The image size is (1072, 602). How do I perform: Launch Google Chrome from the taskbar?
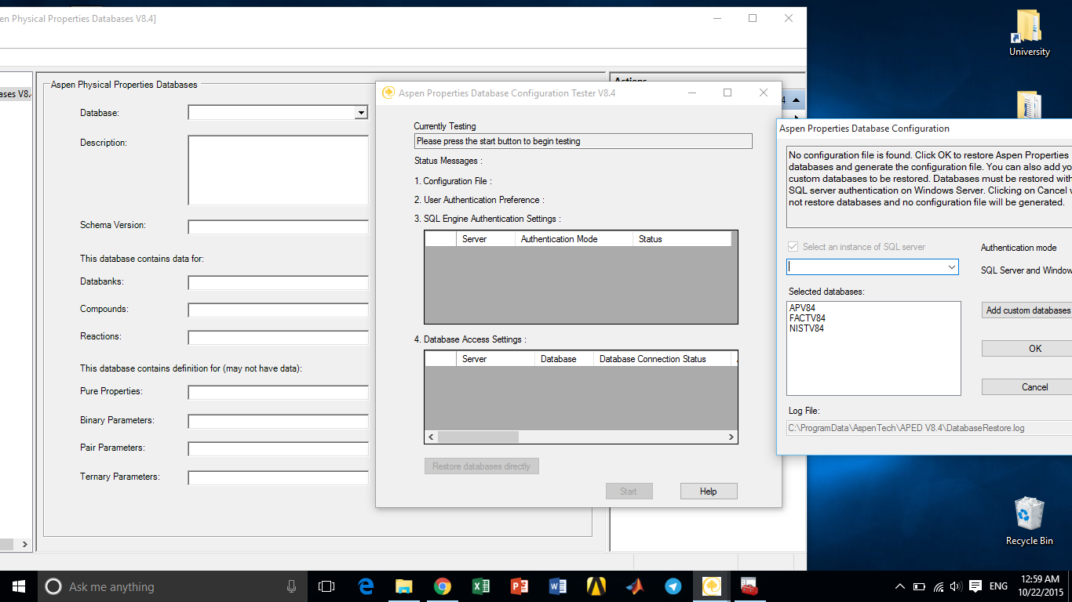443,586
